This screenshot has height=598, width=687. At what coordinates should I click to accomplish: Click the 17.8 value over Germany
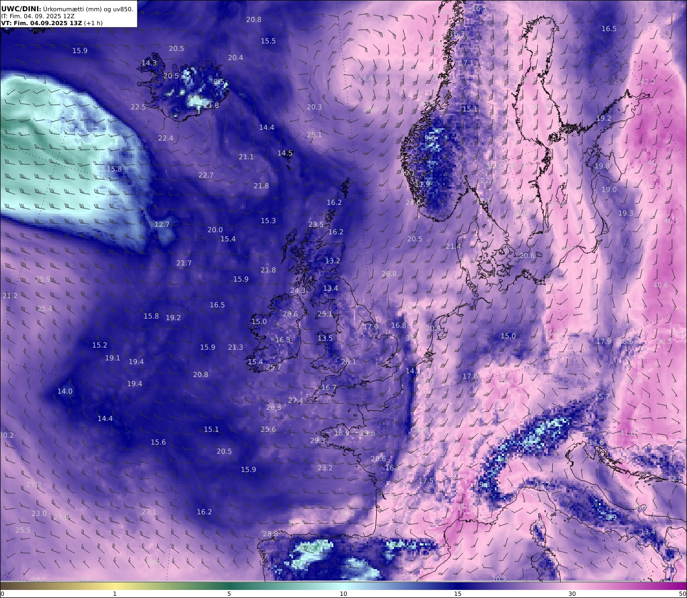coord(470,376)
